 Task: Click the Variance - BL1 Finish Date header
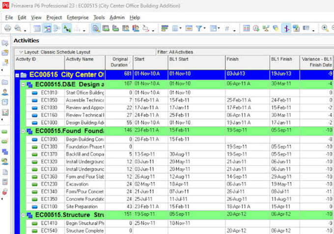[x=317, y=62]
